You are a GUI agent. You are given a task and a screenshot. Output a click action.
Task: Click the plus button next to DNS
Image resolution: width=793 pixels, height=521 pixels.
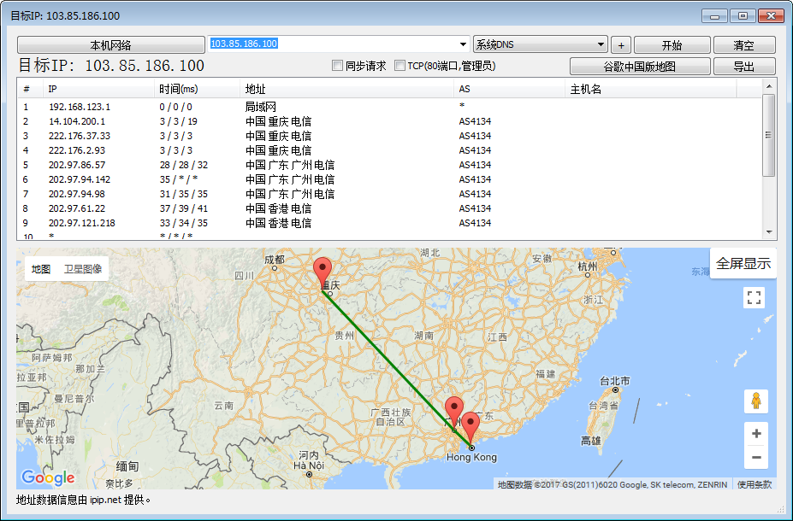coord(621,45)
